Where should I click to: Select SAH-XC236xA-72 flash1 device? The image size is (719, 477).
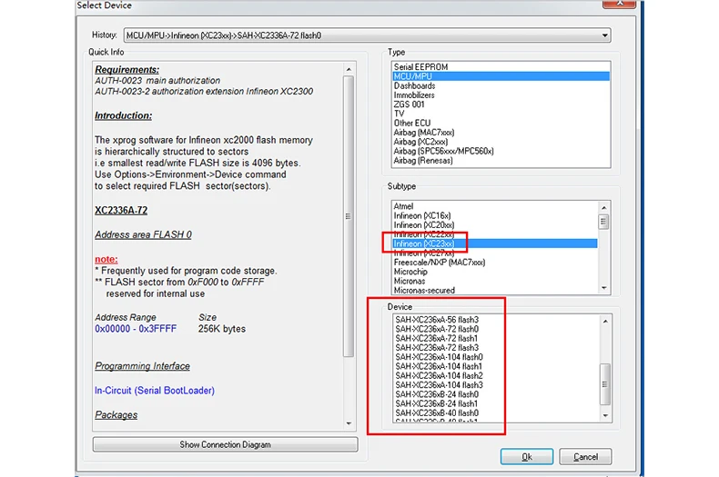coord(497,338)
